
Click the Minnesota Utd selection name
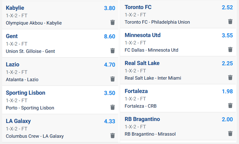[143, 35]
